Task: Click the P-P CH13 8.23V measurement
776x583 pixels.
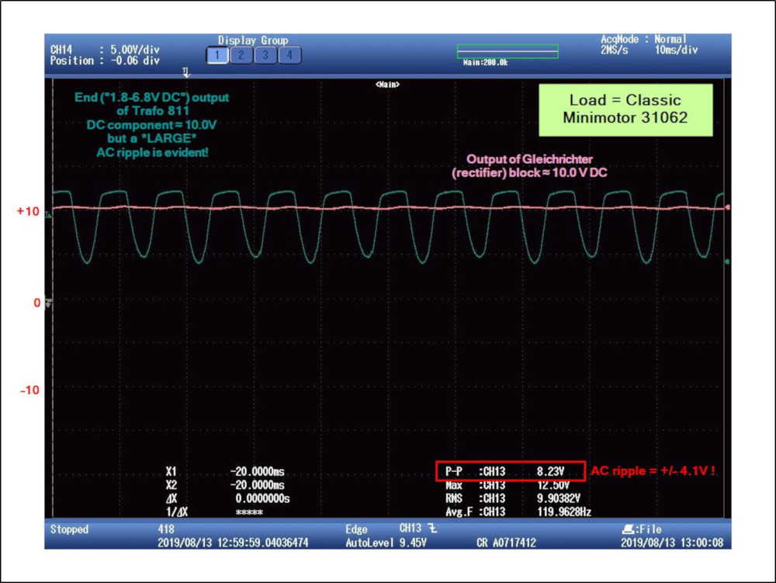Action: pyautogui.click(x=510, y=471)
